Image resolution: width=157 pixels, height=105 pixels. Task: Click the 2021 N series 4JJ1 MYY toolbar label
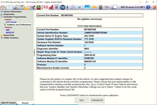click(133, 7)
